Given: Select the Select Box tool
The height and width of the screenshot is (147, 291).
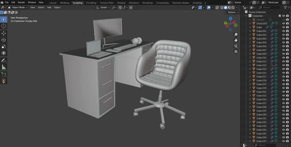Looking at the screenshot, I should (x=4, y=19).
